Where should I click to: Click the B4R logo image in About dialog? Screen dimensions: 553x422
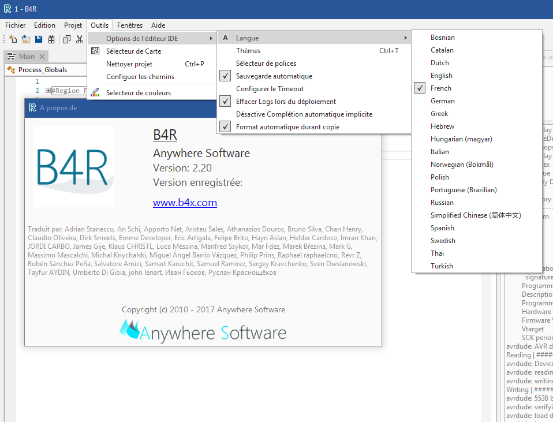point(74,166)
